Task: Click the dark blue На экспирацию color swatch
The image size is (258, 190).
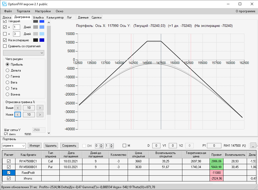Action: 42,40
